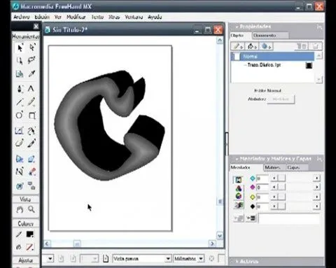Click the black slider left arrow
The height and width of the screenshot is (268, 336).
click(274, 206)
